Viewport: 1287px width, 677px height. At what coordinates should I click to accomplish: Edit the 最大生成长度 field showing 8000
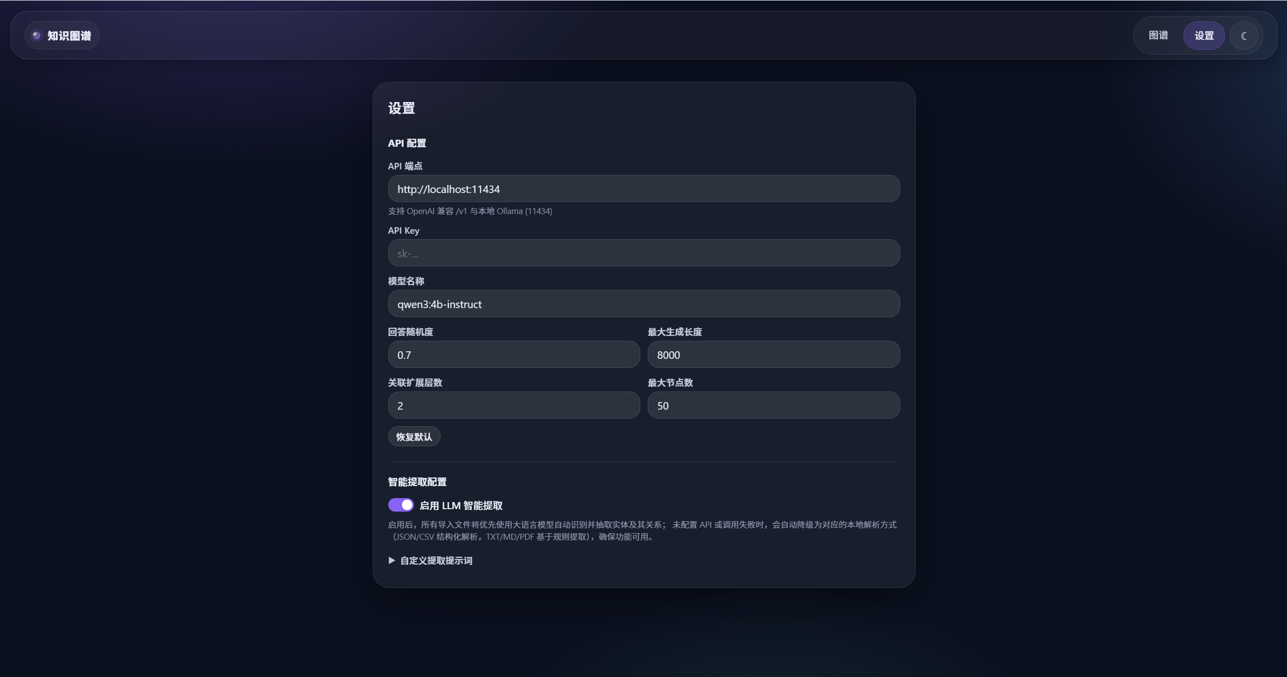click(773, 354)
